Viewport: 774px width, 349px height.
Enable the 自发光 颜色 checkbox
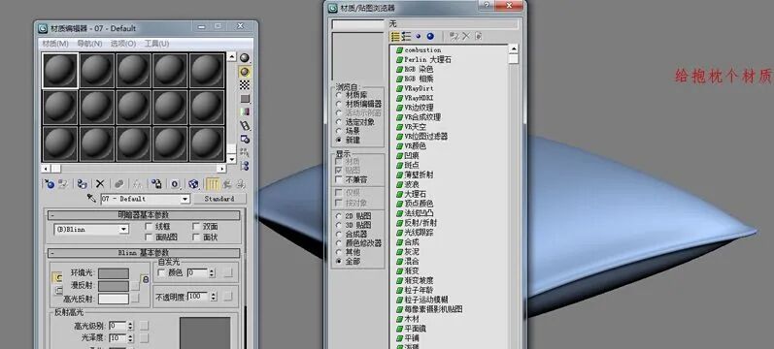tap(161, 272)
